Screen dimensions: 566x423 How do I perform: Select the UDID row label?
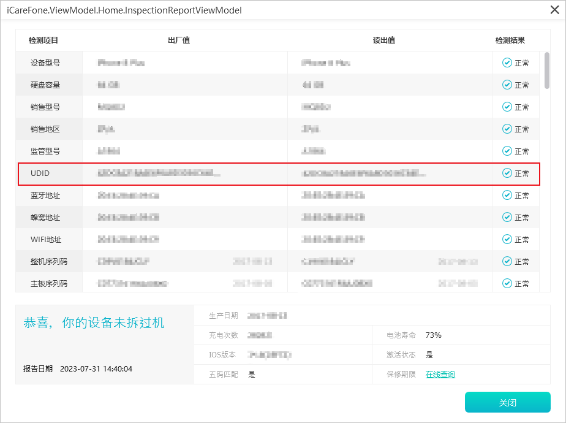[40, 173]
